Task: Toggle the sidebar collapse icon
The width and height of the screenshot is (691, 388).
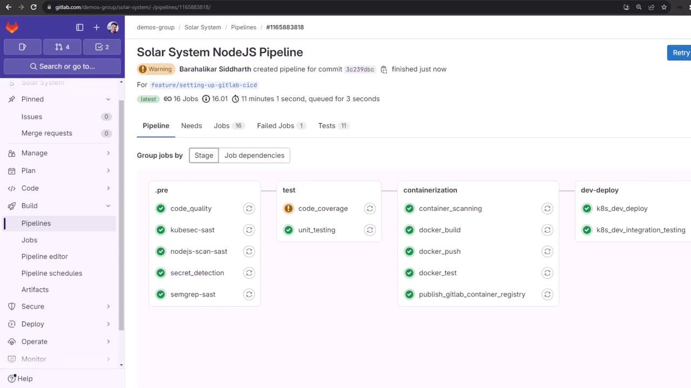Action: 80,27
